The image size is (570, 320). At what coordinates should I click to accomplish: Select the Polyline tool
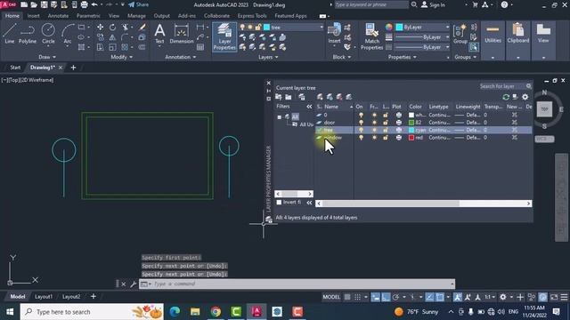28,34
